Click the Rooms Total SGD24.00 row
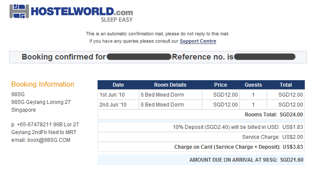The height and width of the screenshot is (169, 313). 201,115
